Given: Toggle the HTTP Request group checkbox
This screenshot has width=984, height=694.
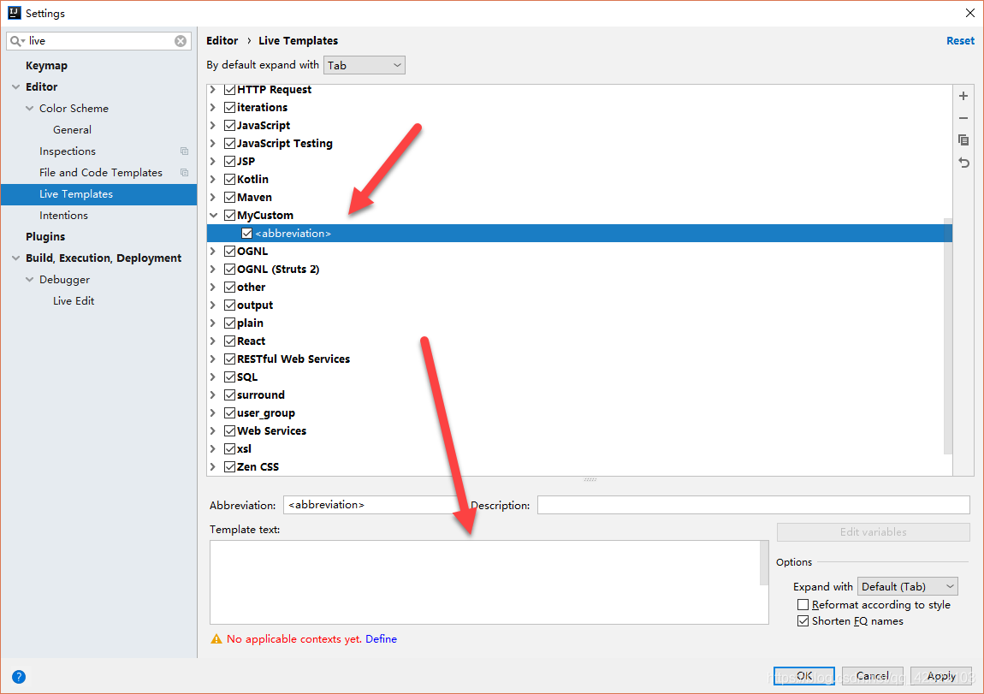Looking at the screenshot, I should coord(229,89).
